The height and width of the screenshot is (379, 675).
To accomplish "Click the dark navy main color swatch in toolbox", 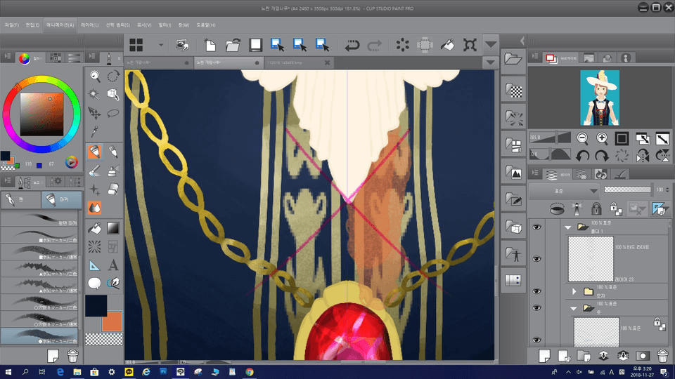I will pos(96,306).
